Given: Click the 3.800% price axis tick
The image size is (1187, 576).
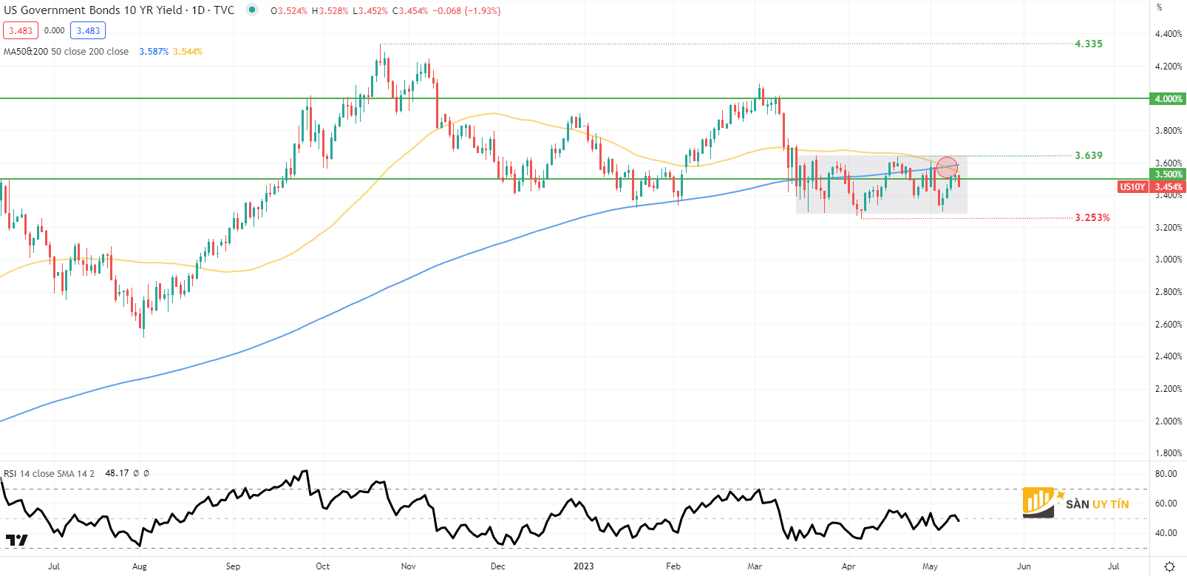Looking at the screenshot, I should pos(1169,131).
